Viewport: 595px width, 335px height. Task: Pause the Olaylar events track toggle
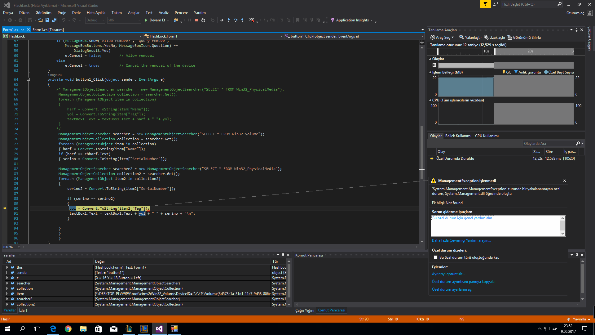434,65
